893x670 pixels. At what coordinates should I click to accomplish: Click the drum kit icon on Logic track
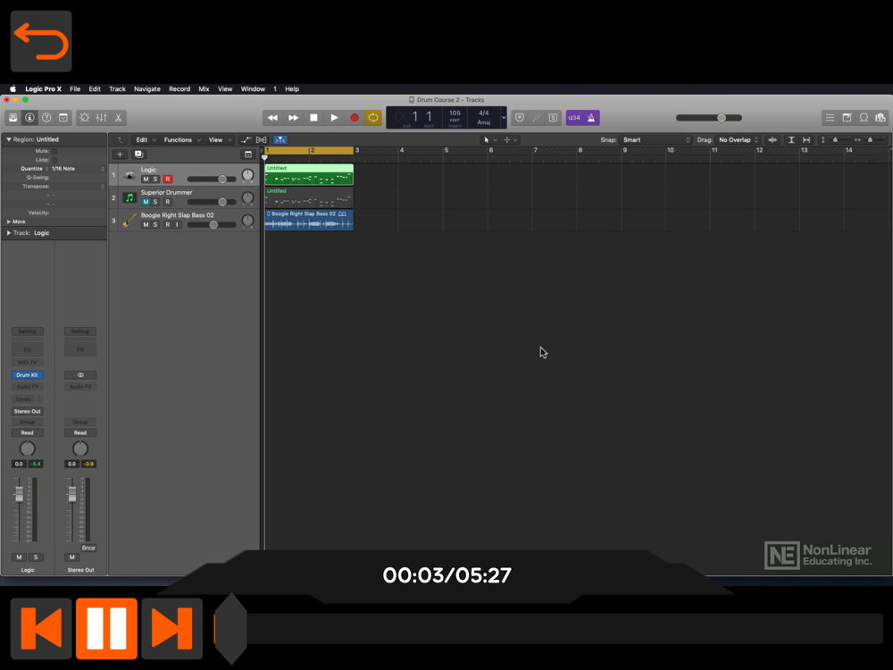tap(129, 175)
